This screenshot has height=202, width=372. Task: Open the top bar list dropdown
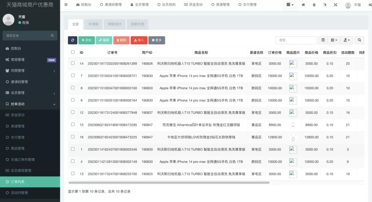point(290,5)
